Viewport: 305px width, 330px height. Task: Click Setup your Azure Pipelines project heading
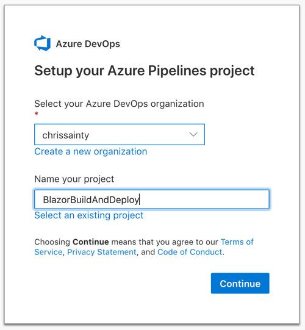click(x=145, y=71)
